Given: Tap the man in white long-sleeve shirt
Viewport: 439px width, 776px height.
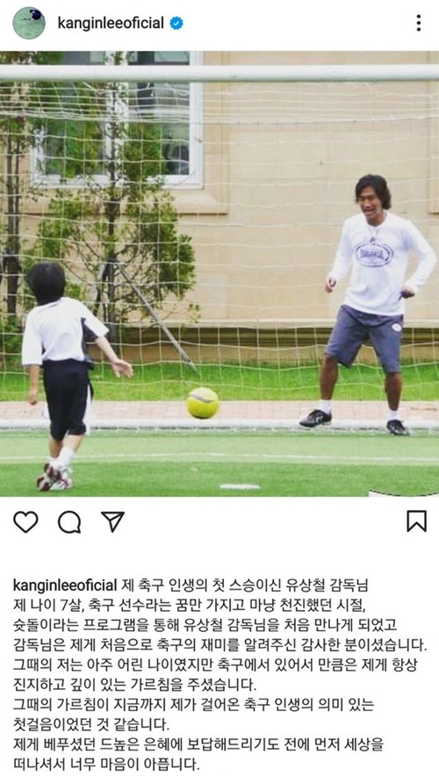Looking at the screenshot, I should click(x=378, y=305).
